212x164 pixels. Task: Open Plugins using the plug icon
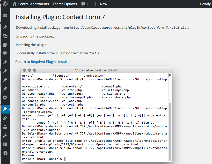click(5, 118)
